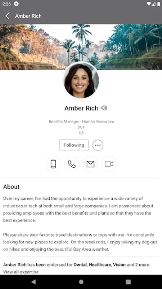
Task: Tap the Dental, Healthcare, Vision endorsements text
Action: pos(100,265)
